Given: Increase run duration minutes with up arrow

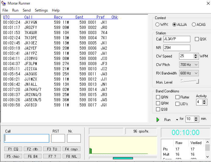Looking at the screenshot, I should pos(196,118).
